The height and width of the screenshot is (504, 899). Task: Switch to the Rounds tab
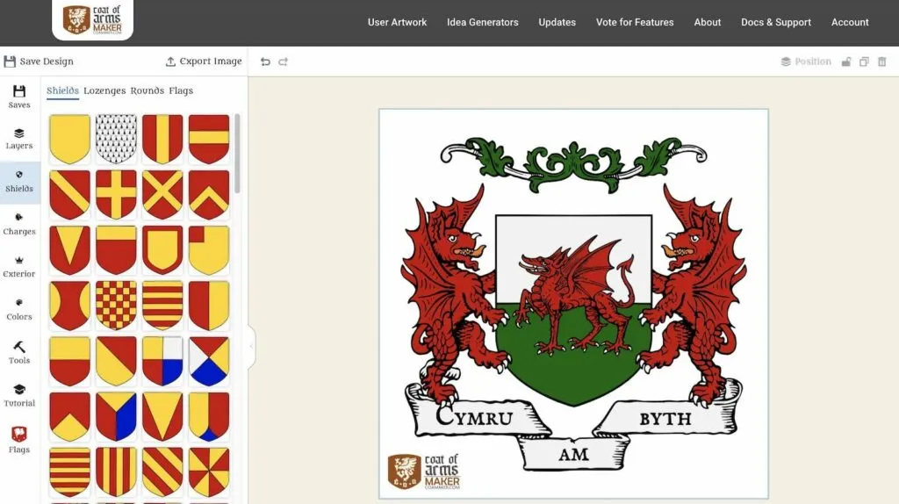click(x=147, y=90)
